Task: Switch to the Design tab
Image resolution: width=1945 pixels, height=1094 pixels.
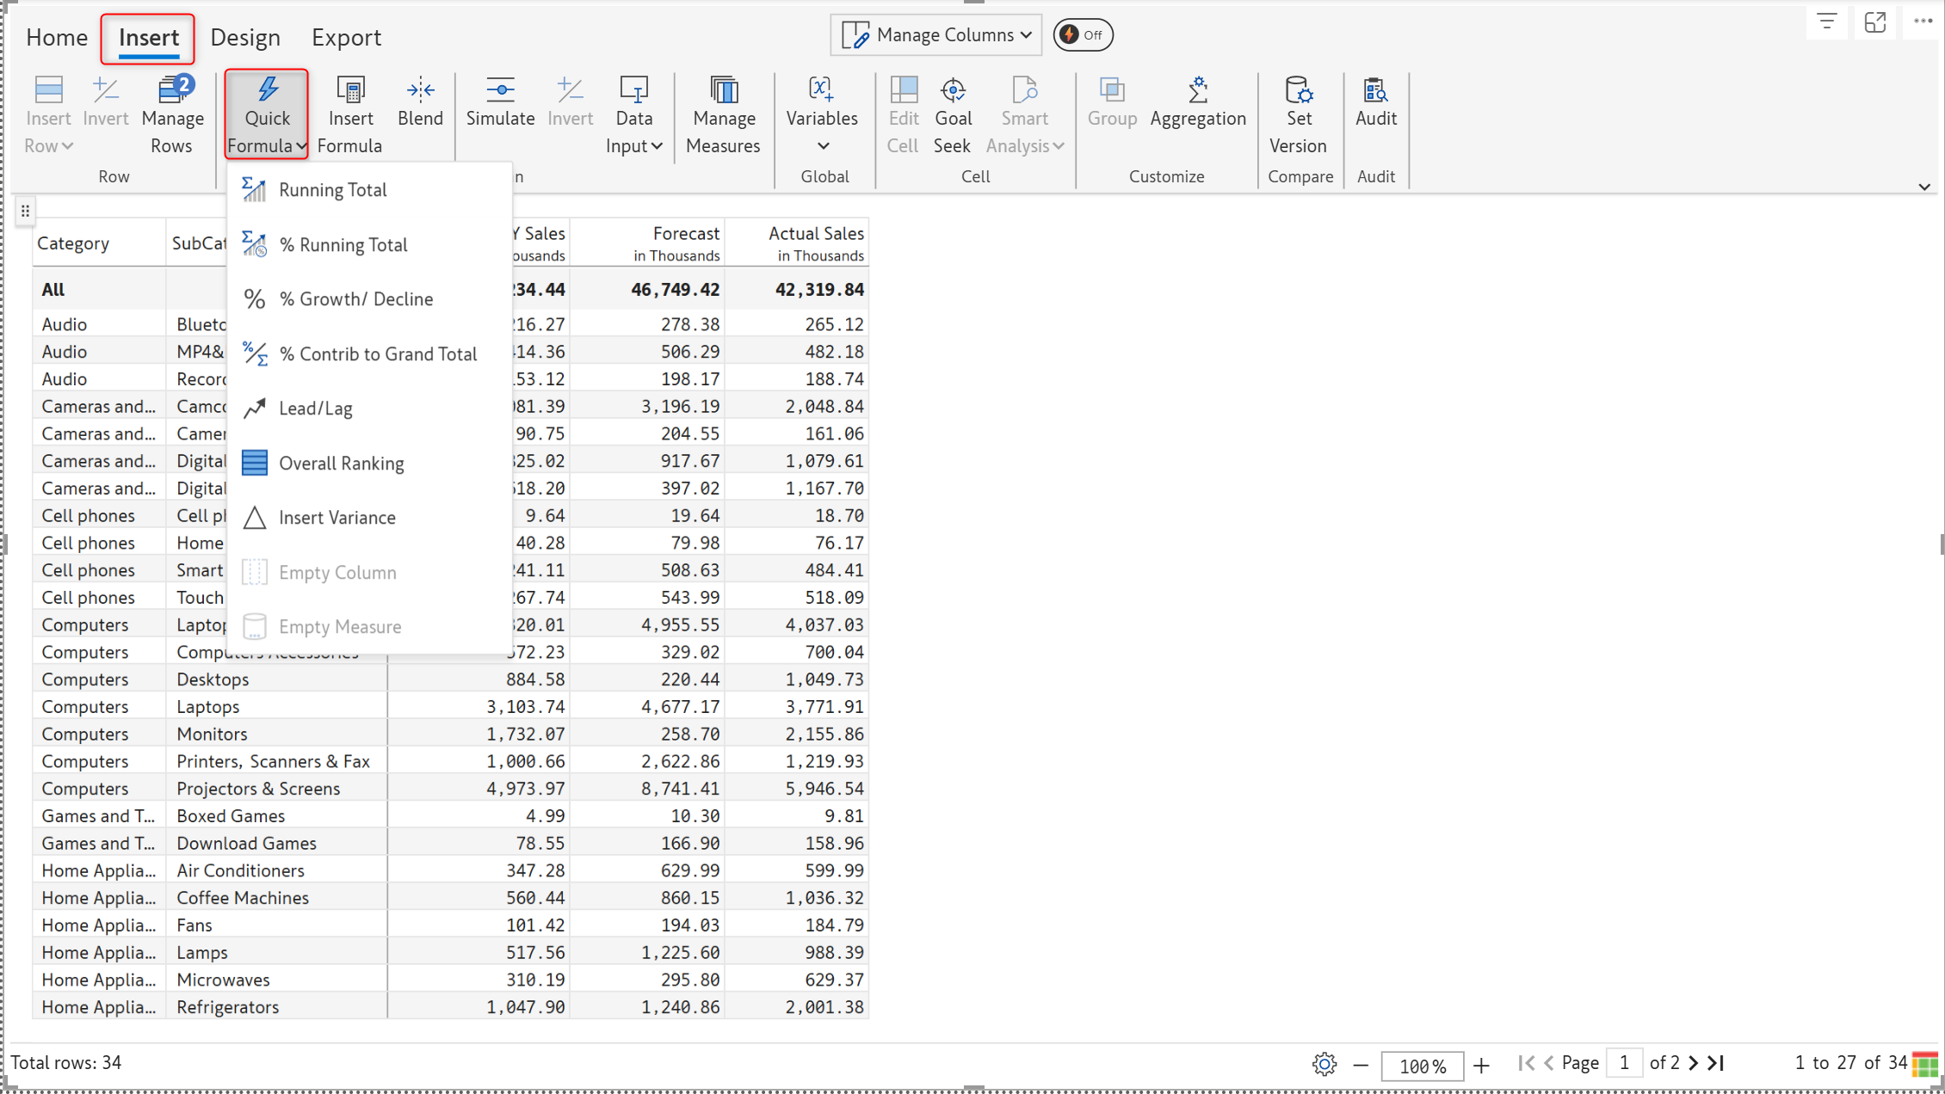Action: pyautogui.click(x=245, y=38)
